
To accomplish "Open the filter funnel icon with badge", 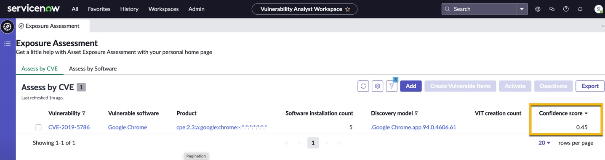I will pyautogui.click(x=392, y=86).
